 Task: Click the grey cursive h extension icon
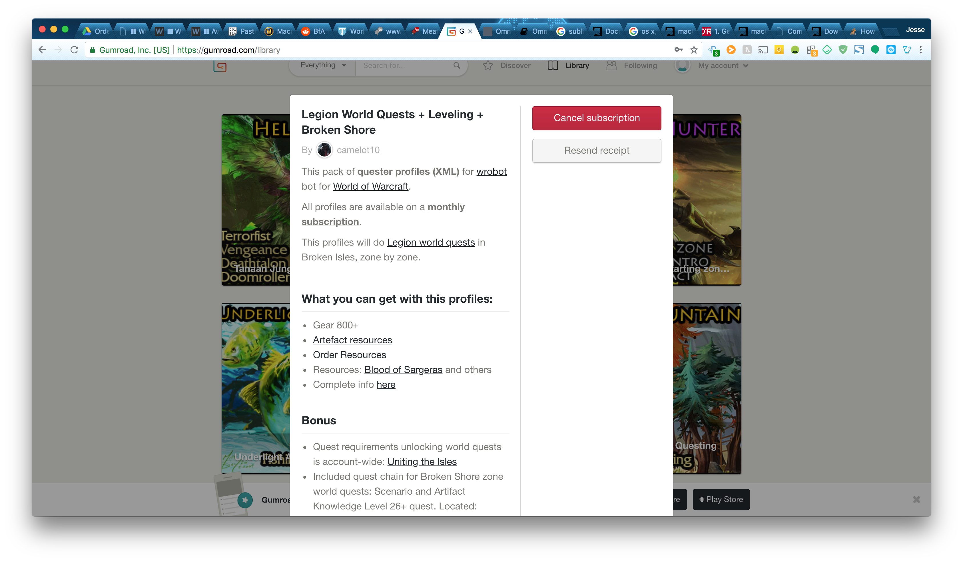(747, 50)
